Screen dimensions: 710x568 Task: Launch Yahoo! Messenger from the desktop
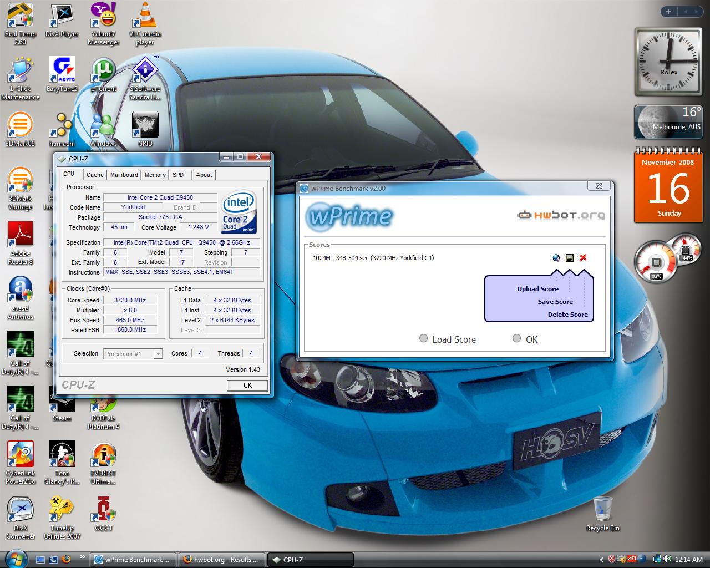103,24
